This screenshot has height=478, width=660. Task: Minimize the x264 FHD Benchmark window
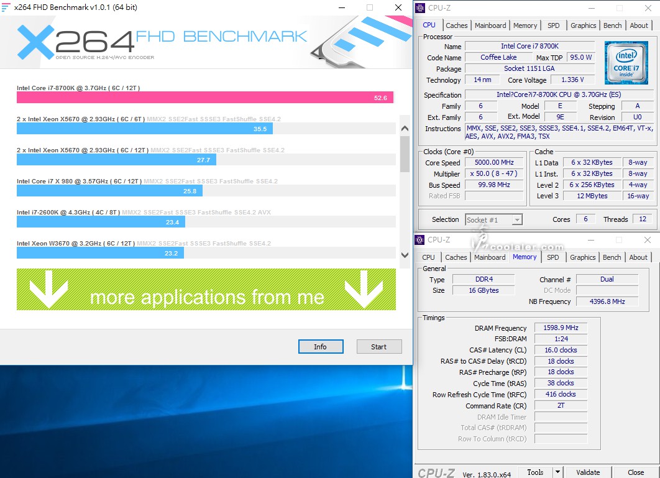click(x=342, y=7)
